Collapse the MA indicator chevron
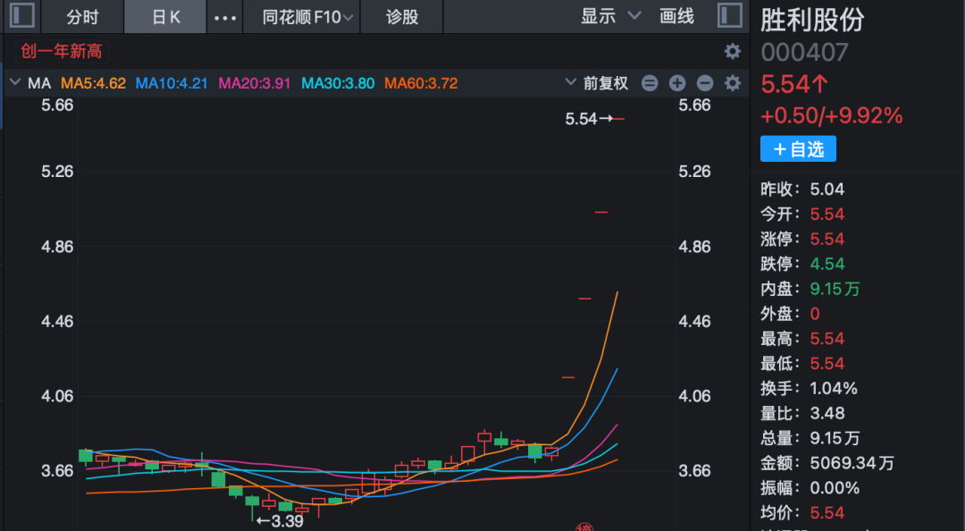The image size is (965, 531). click(x=14, y=83)
